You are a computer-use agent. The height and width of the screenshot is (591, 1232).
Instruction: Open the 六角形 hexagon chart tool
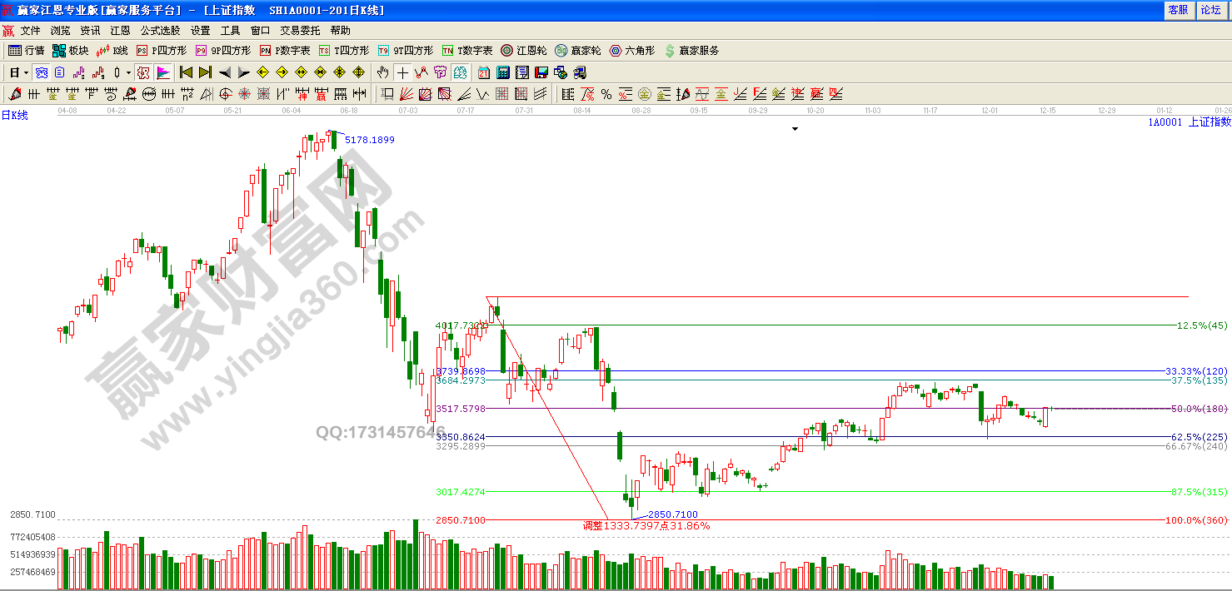pyautogui.click(x=632, y=51)
